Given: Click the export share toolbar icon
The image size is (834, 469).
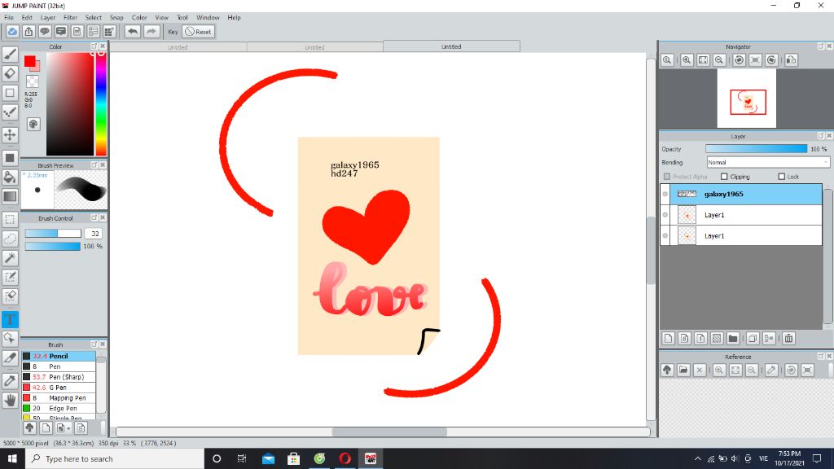Looking at the screenshot, I should (29, 32).
